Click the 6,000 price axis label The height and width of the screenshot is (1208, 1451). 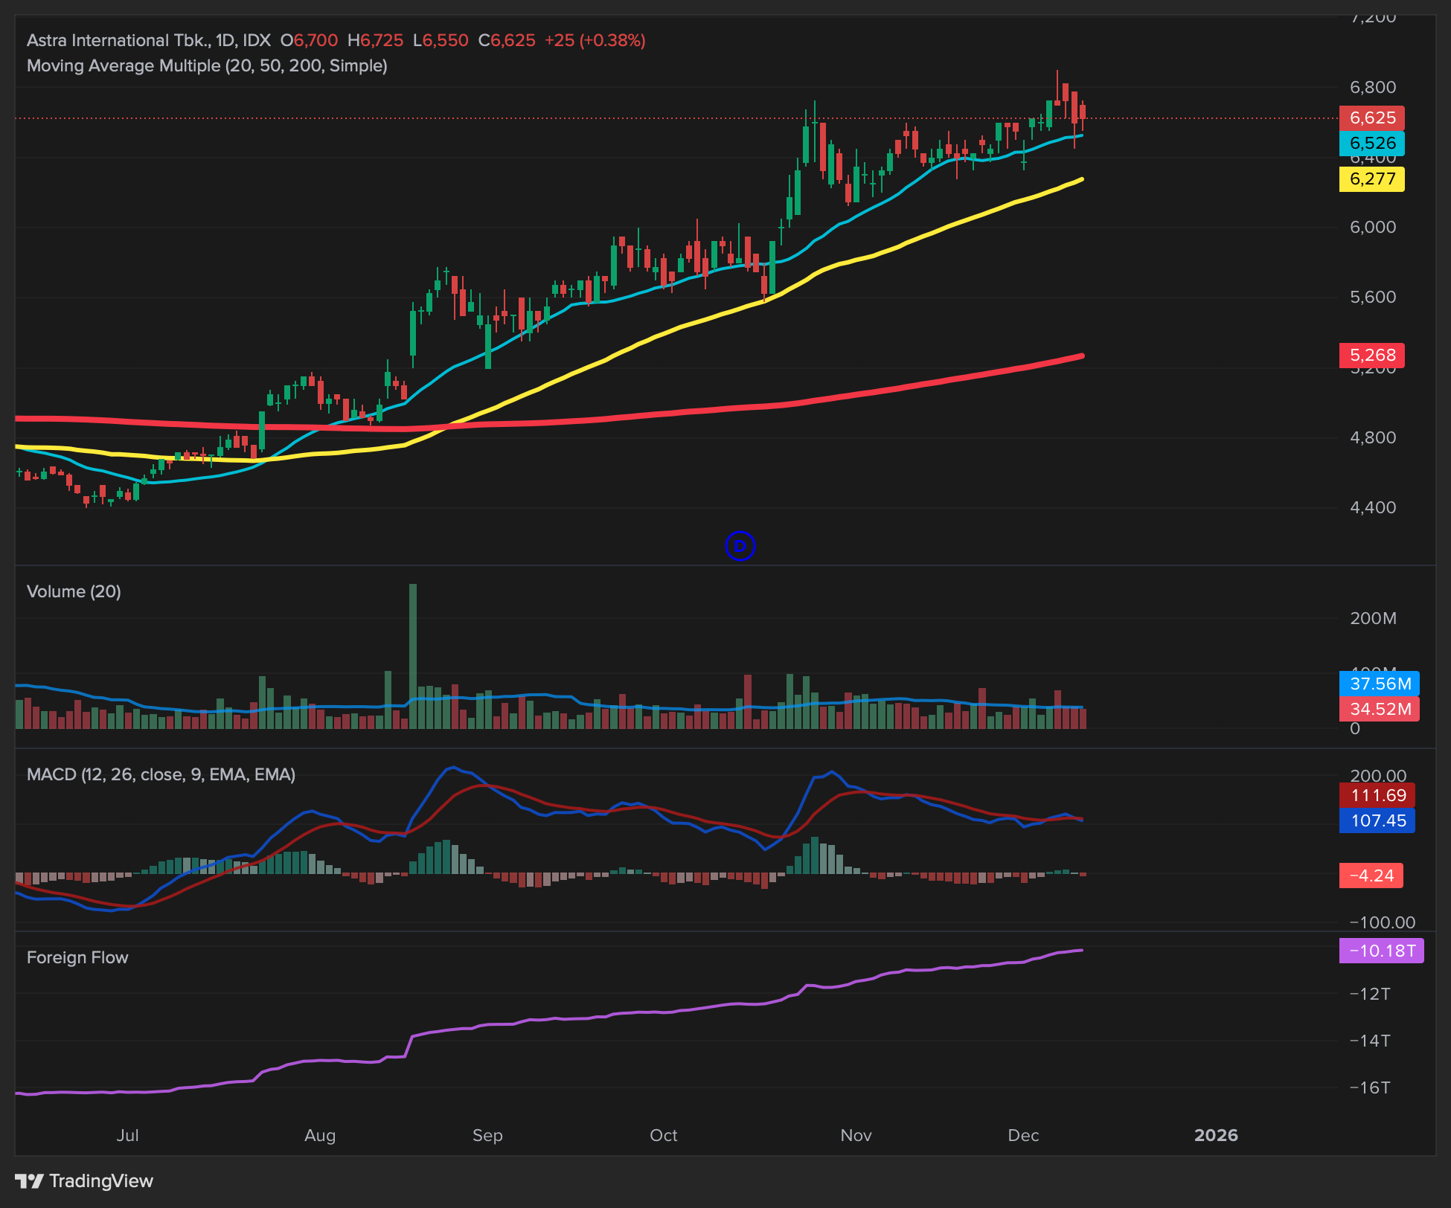tap(1372, 227)
